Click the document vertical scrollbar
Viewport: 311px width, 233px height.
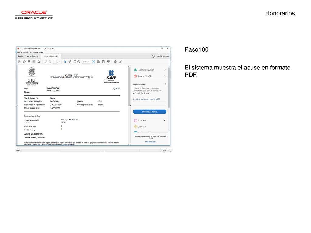click(129, 87)
